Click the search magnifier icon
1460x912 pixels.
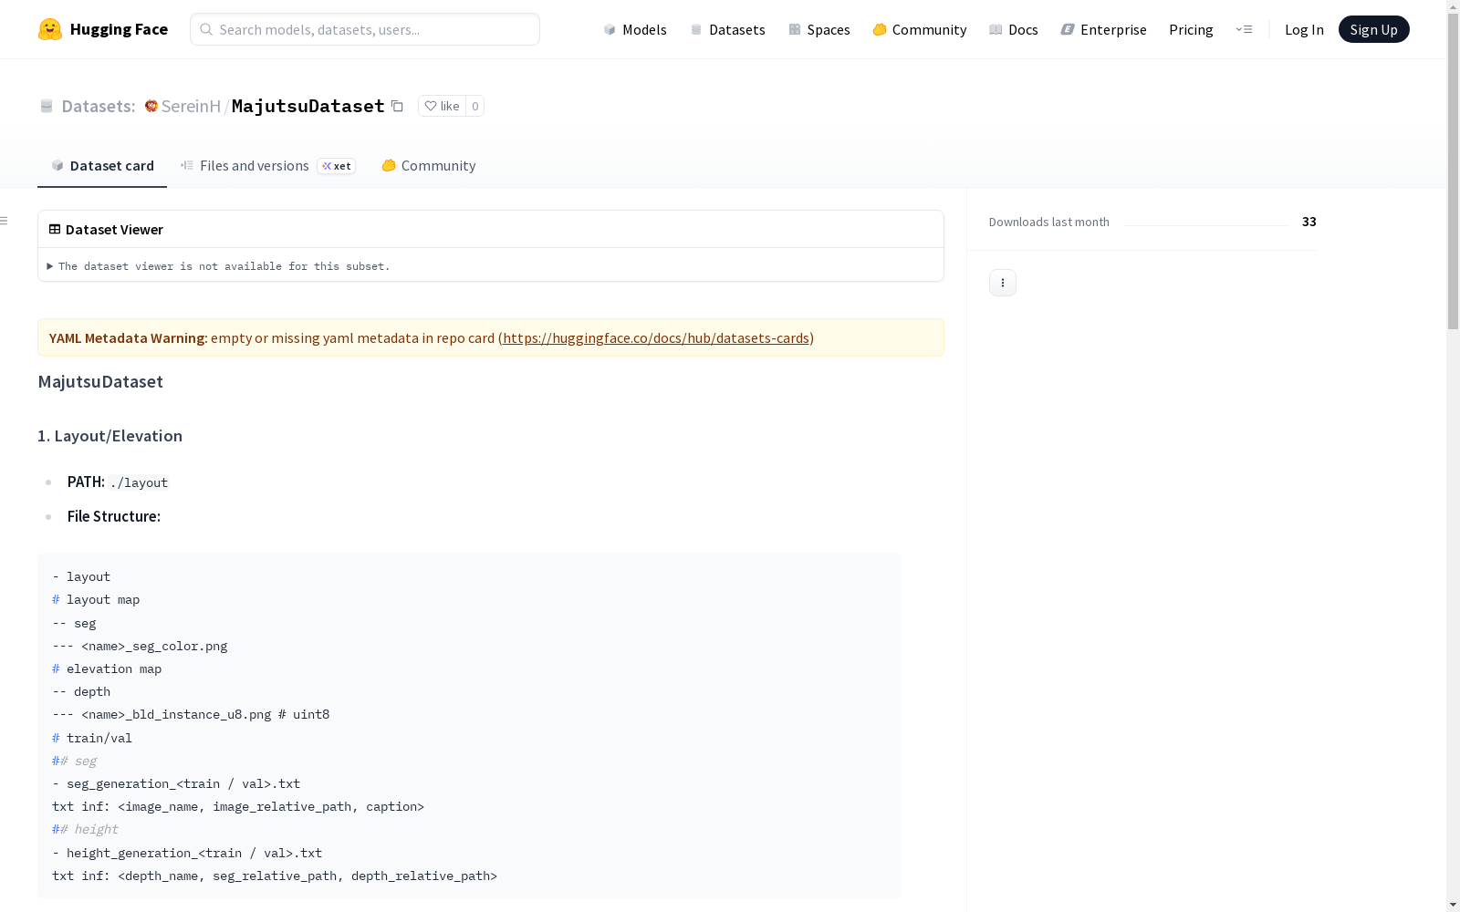206,29
